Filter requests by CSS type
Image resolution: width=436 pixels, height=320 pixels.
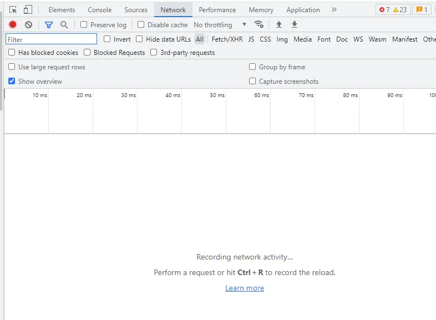pyautogui.click(x=265, y=39)
